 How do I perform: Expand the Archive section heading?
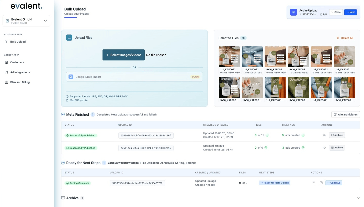pyautogui.click(x=72, y=198)
